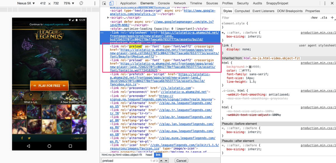The image size is (336, 163).
Task: Toggle the :hov element state option
Action: (314, 18)
